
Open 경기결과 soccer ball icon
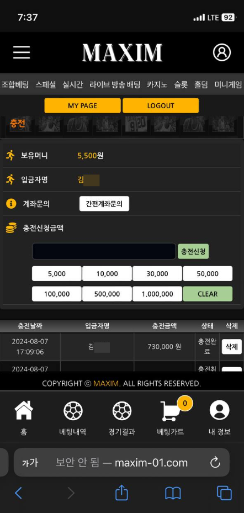coord(122,411)
